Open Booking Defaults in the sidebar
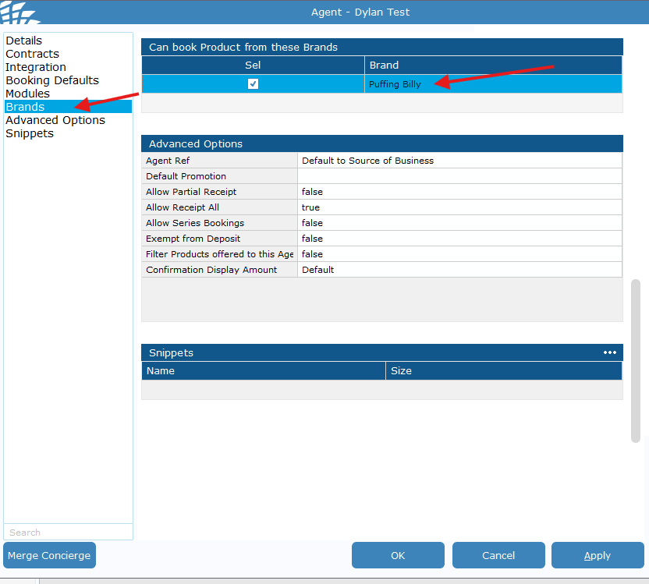This screenshot has height=584, width=649. [52, 80]
